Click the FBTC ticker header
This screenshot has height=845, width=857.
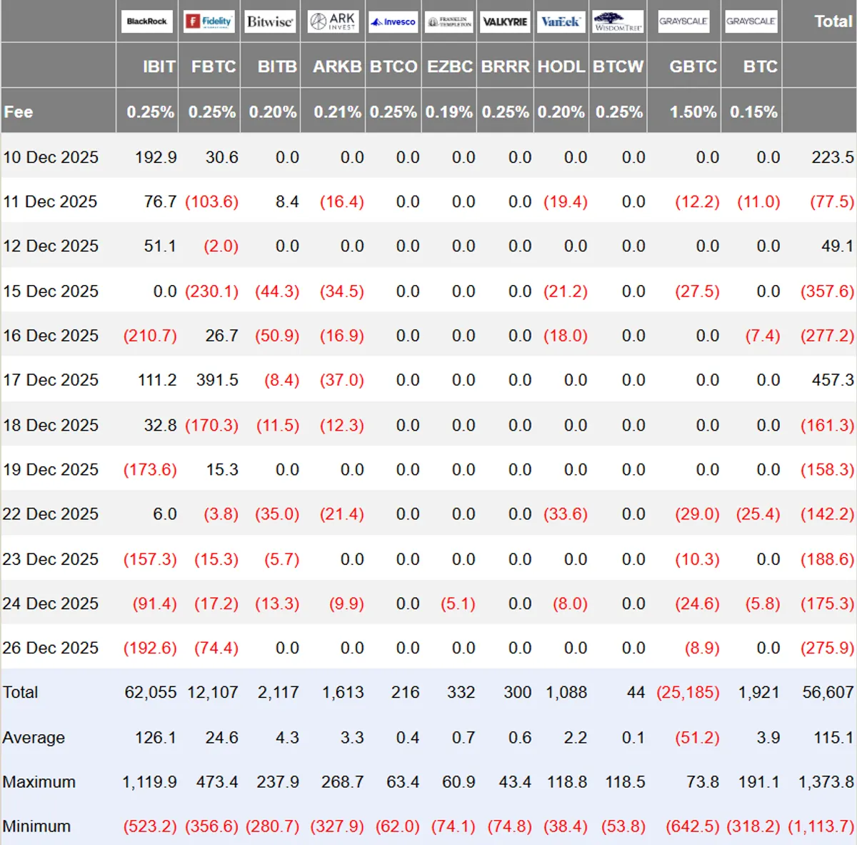pos(214,66)
